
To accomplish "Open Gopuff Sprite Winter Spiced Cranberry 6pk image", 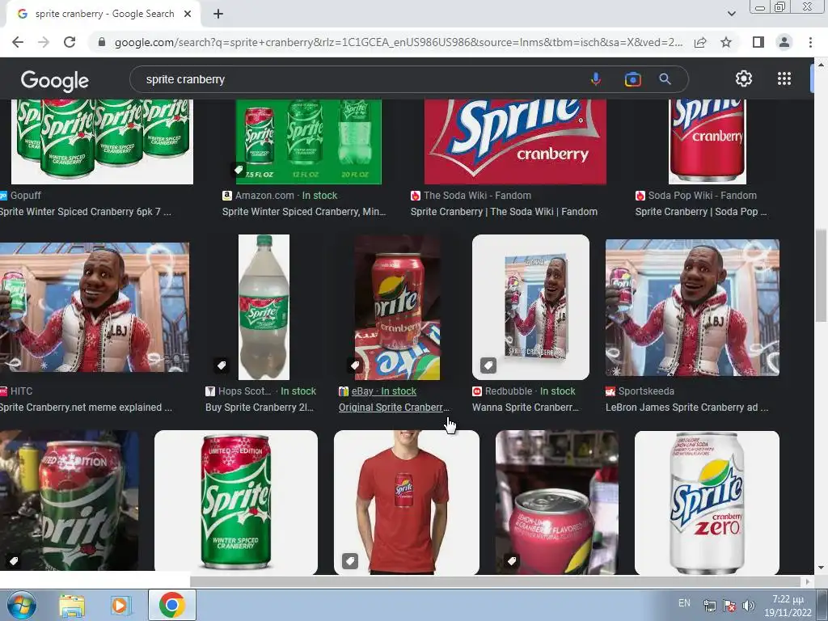I will point(102,142).
